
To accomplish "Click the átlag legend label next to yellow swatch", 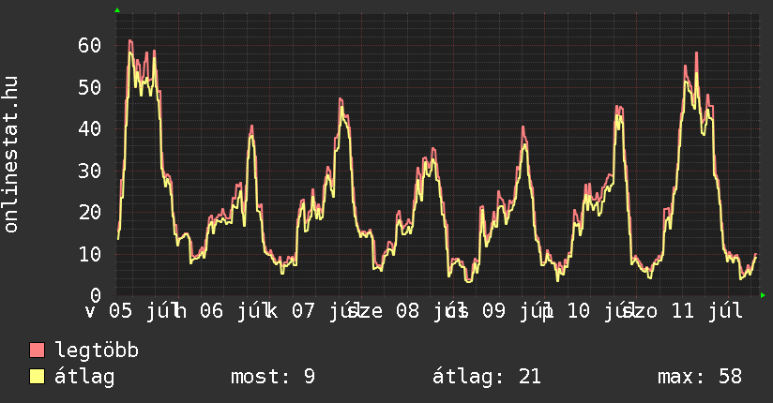I will 84,377.
